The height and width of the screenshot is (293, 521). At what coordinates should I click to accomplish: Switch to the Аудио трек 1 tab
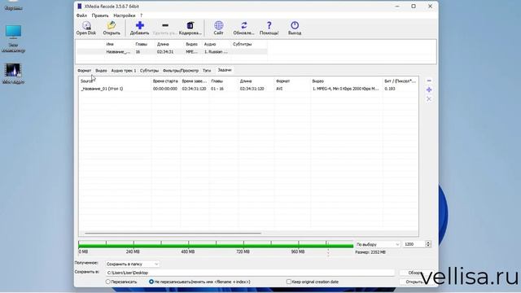point(124,71)
